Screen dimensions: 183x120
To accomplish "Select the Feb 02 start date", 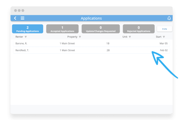I will (164, 50).
